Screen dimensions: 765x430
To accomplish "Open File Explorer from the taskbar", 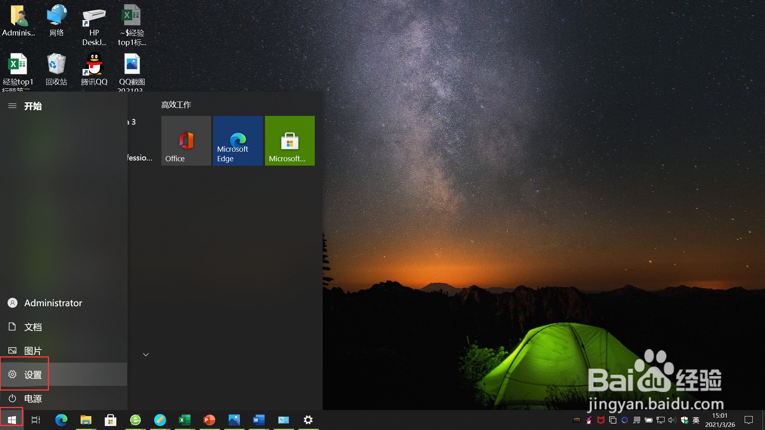I will pyautogui.click(x=86, y=420).
